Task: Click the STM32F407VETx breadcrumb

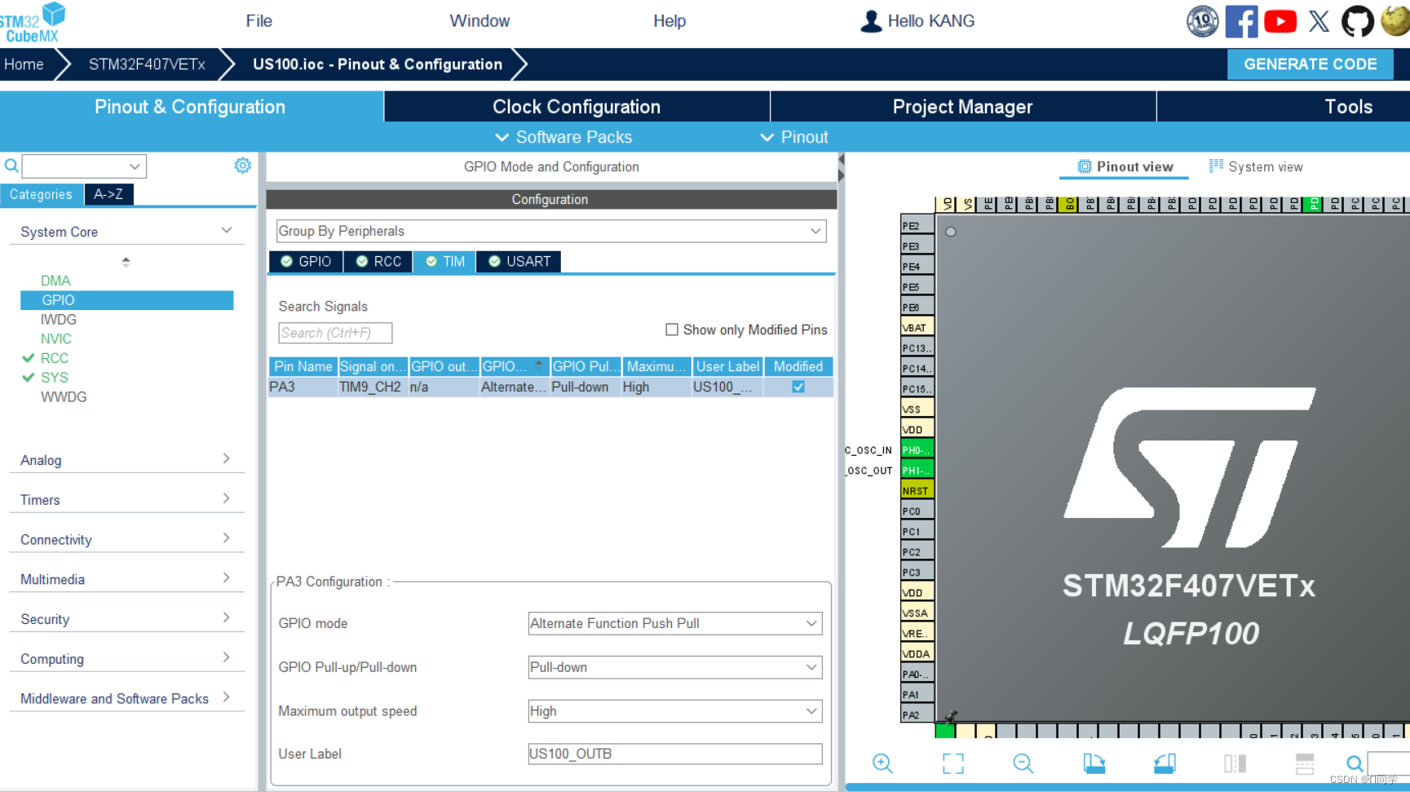Action: [147, 64]
